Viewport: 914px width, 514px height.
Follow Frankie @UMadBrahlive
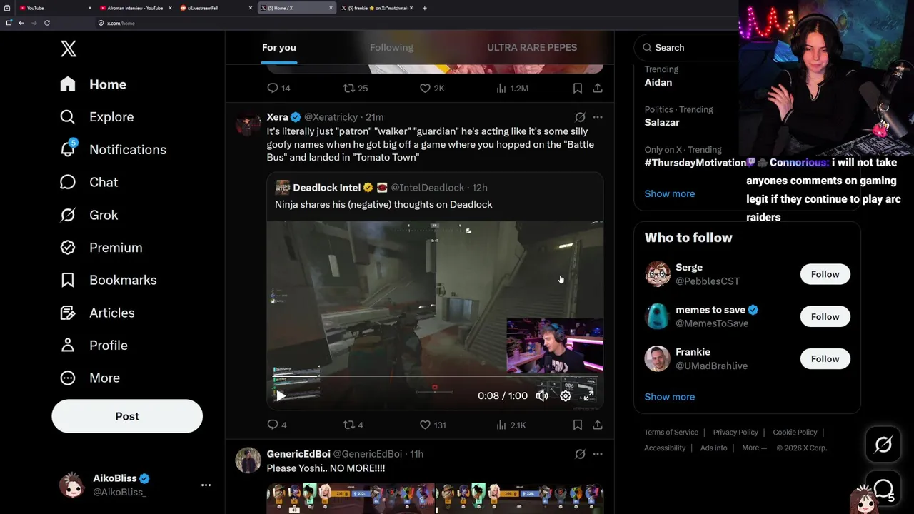(x=825, y=358)
